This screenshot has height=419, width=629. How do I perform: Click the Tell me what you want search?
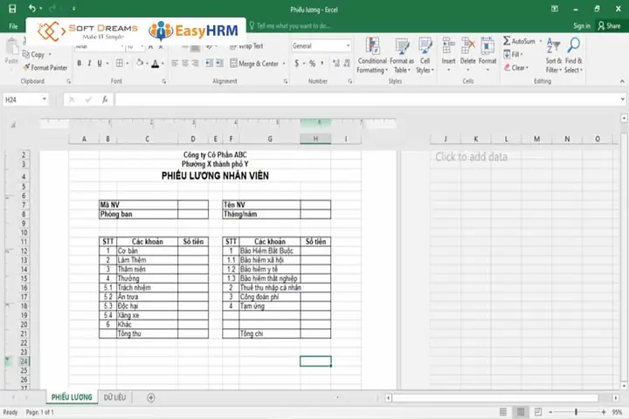click(x=290, y=25)
